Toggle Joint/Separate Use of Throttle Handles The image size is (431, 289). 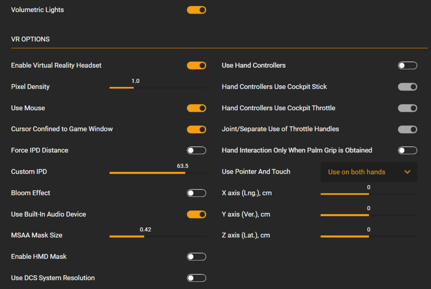click(x=407, y=129)
